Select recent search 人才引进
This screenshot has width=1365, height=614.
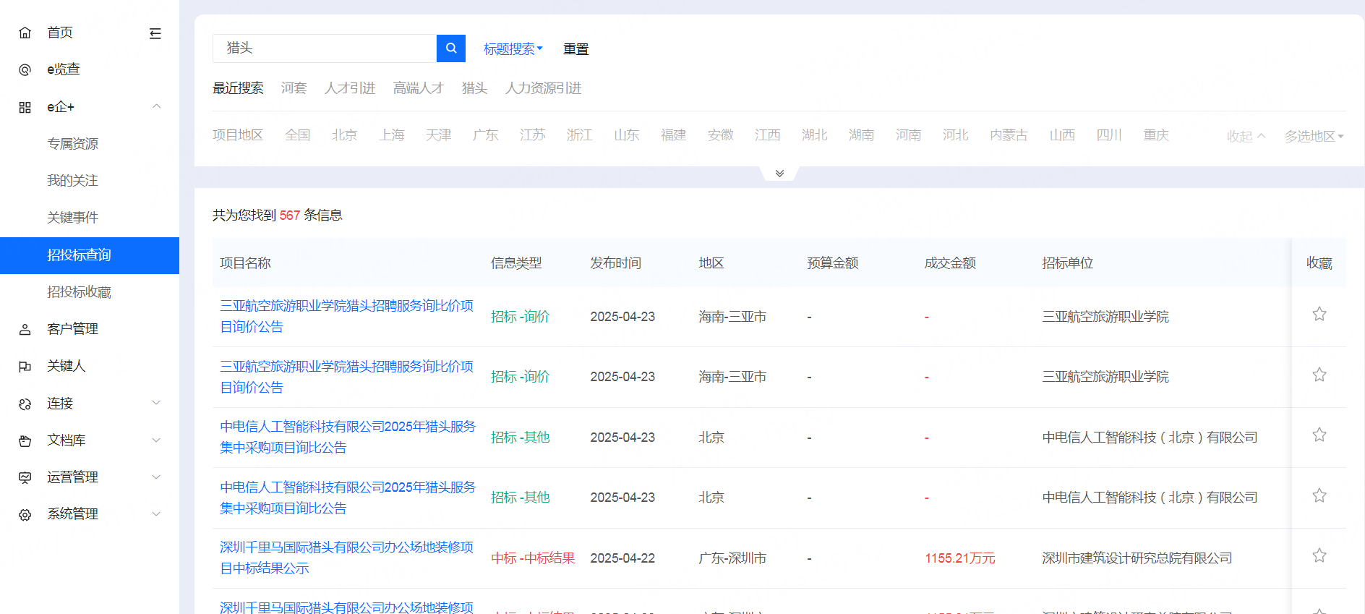[x=350, y=88]
